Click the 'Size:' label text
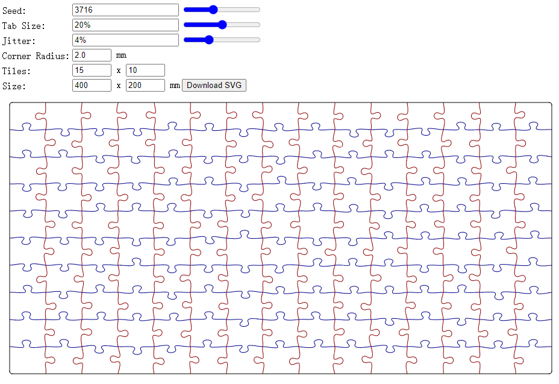This screenshot has width=559, height=384. coord(14,86)
